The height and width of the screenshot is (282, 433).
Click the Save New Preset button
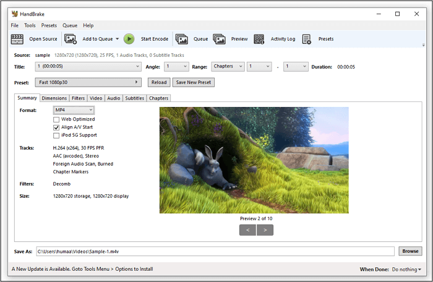tap(193, 82)
